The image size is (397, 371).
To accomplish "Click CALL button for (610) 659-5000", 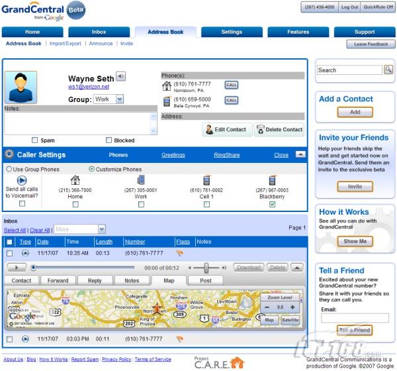I will 231,100.
